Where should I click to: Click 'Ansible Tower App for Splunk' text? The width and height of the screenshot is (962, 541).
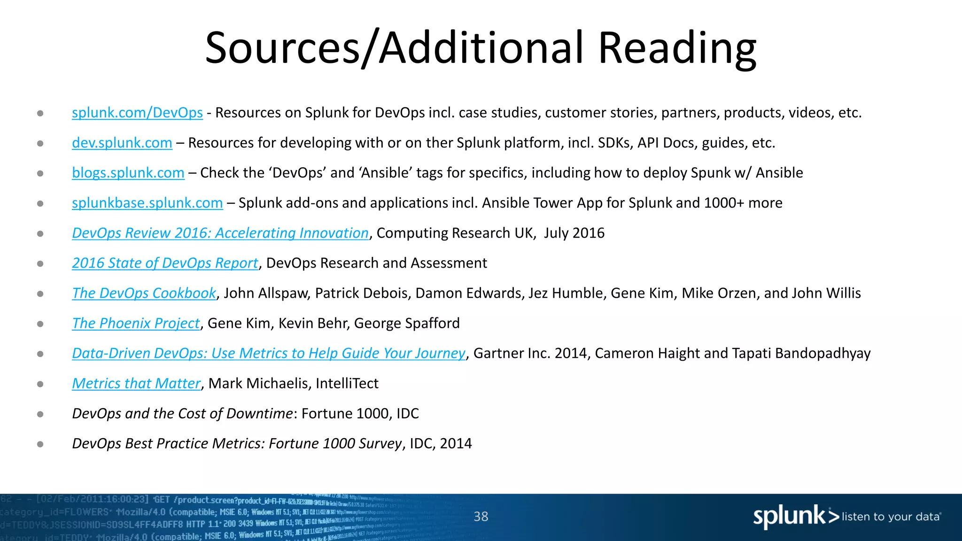577,203
